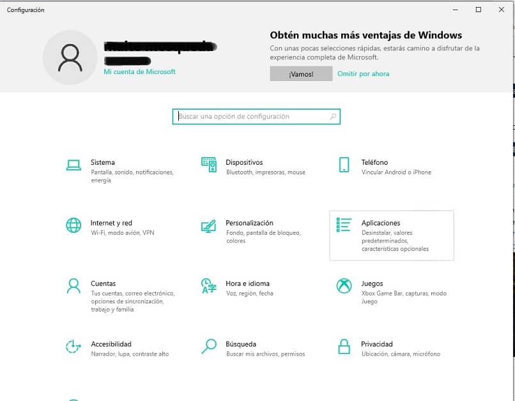This screenshot has height=401, width=515.
Task: Minimize the Configuración window
Action: click(455, 10)
